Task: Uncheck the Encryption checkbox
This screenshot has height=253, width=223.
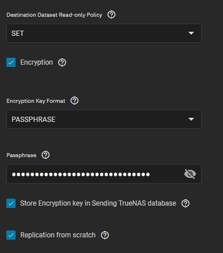Action: tap(11, 62)
